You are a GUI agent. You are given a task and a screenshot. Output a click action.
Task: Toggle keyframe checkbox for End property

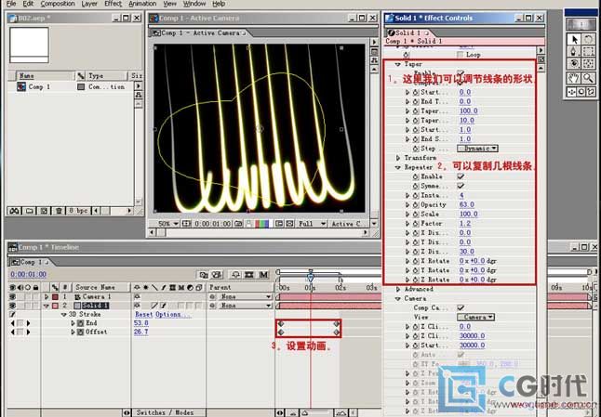20,323
